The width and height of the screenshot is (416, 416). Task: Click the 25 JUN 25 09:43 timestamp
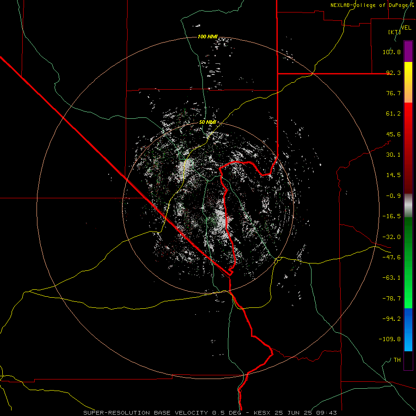[x=306, y=413]
